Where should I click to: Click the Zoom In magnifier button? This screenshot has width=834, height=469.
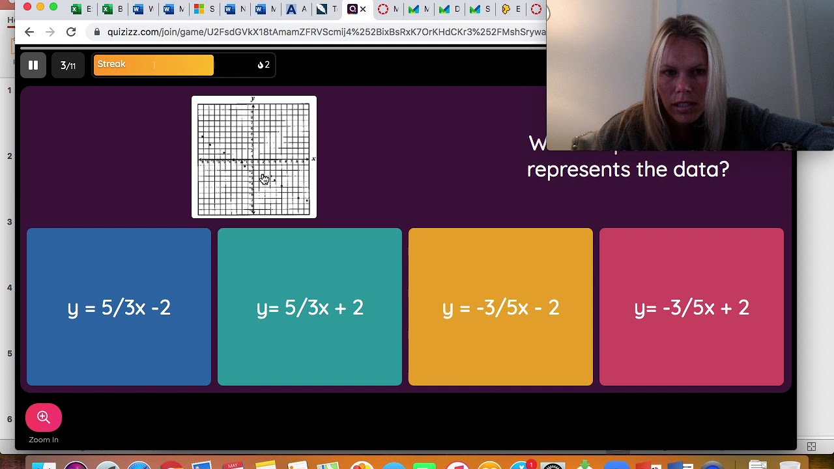(x=44, y=418)
